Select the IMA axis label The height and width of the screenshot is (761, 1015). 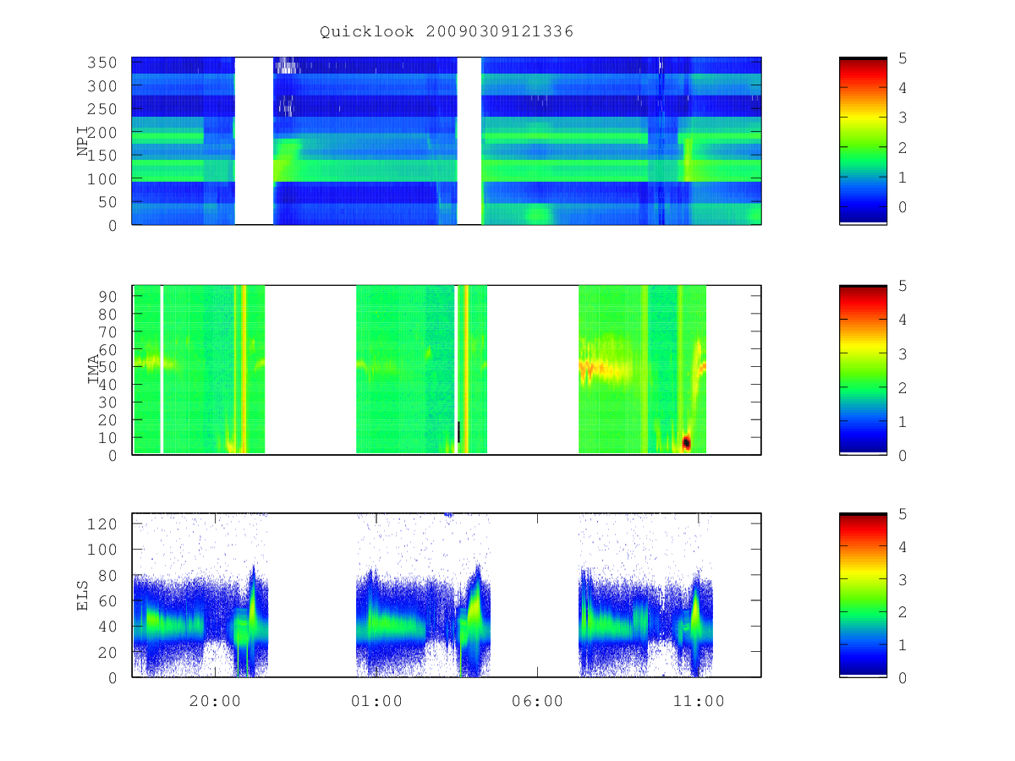(x=93, y=370)
